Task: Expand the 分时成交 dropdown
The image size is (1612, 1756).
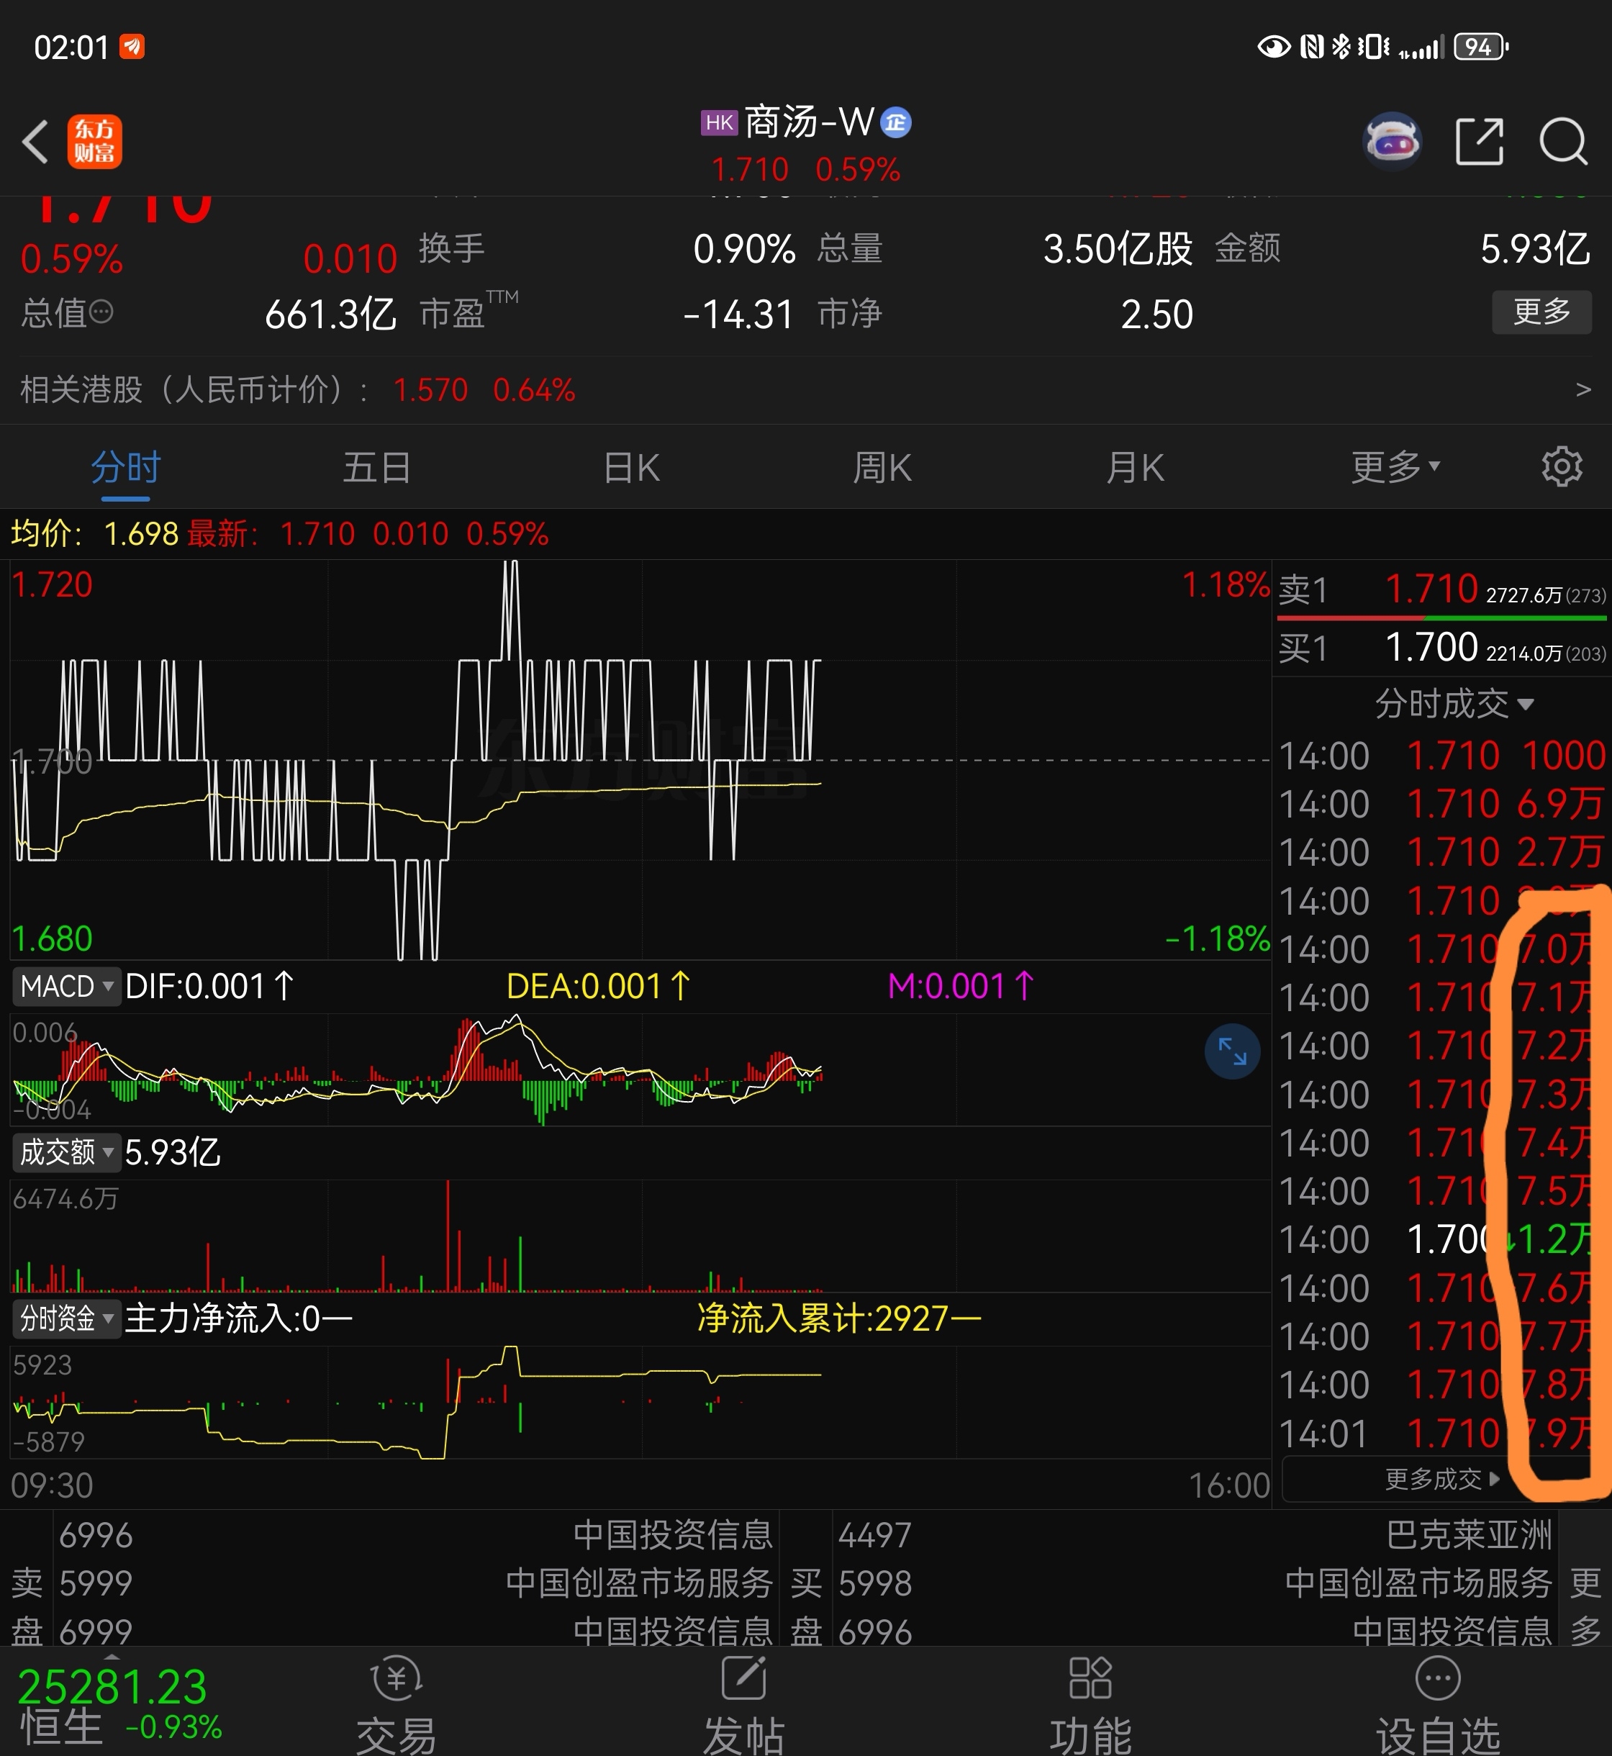Action: click(x=1454, y=703)
